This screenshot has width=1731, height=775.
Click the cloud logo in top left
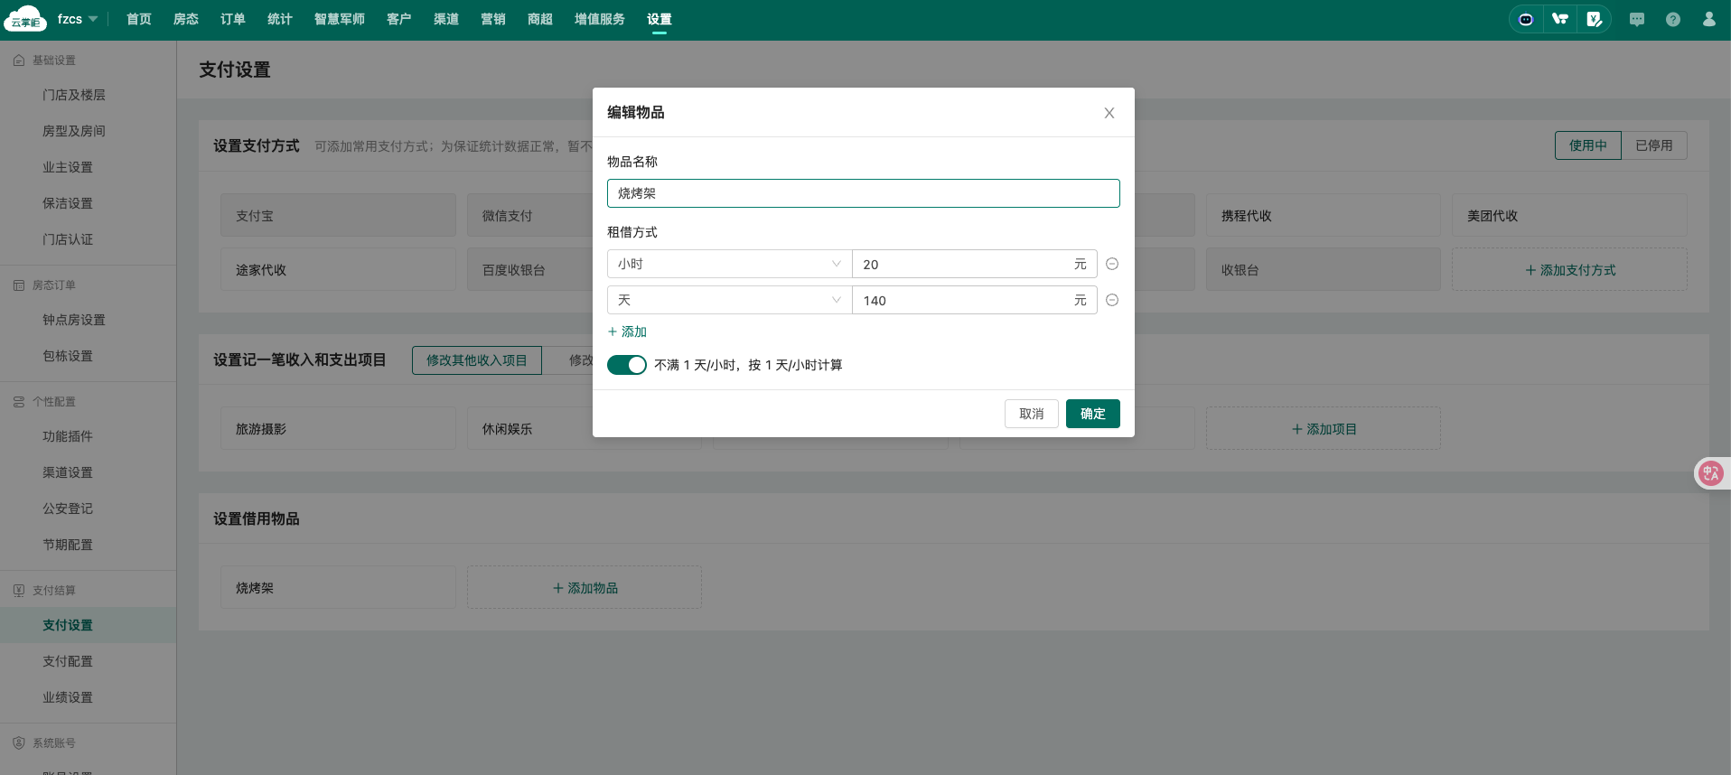[25, 19]
